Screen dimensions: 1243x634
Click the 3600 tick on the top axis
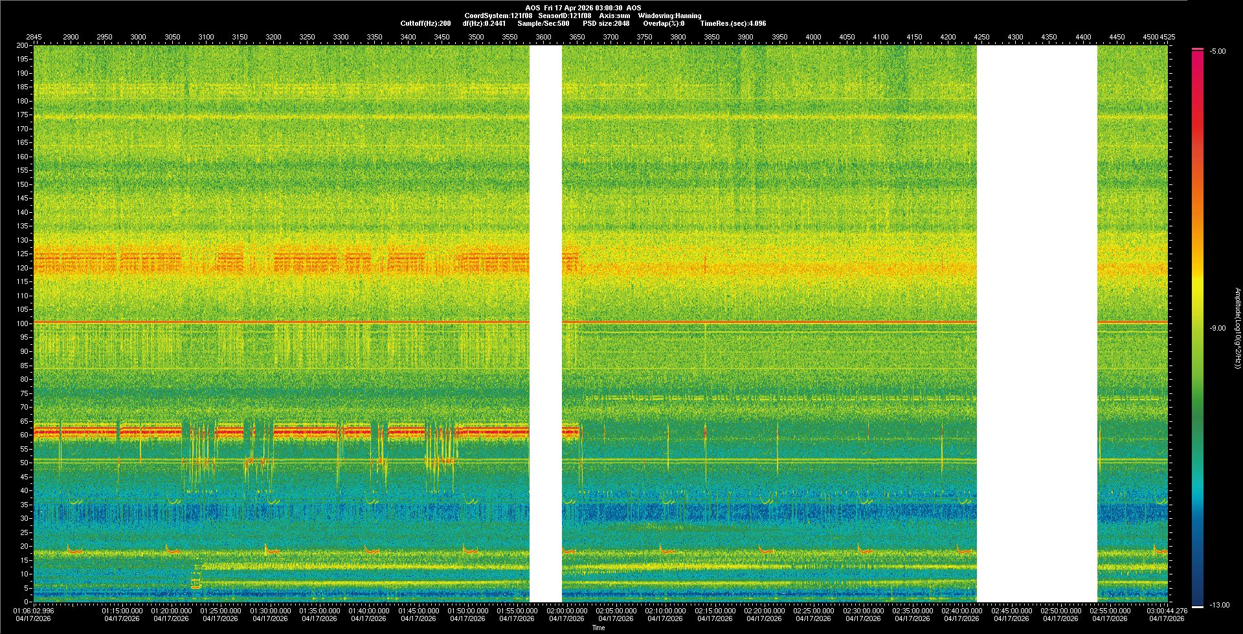(543, 37)
